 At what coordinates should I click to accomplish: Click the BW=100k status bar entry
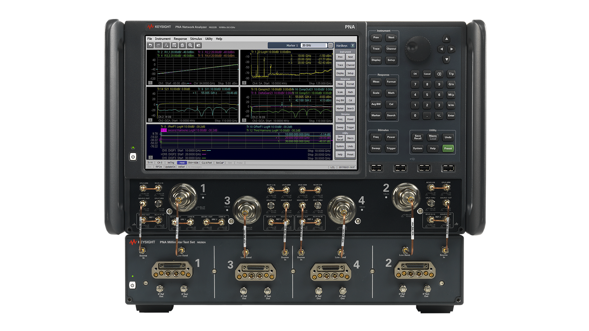coord(193,163)
